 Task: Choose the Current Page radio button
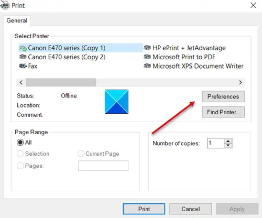pyautogui.click(x=81, y=154)
